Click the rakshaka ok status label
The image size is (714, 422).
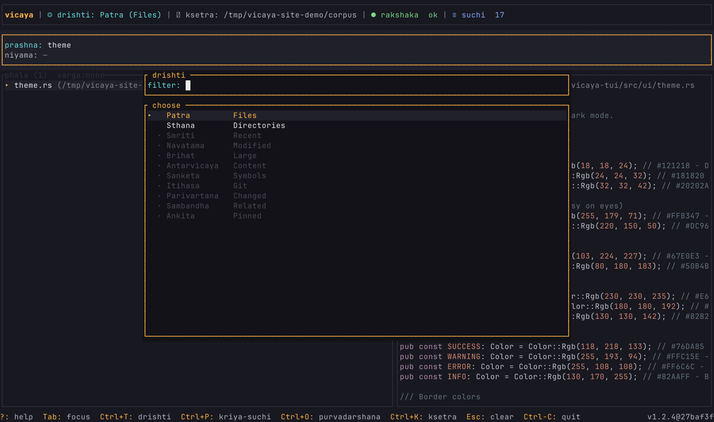point(409,15)
